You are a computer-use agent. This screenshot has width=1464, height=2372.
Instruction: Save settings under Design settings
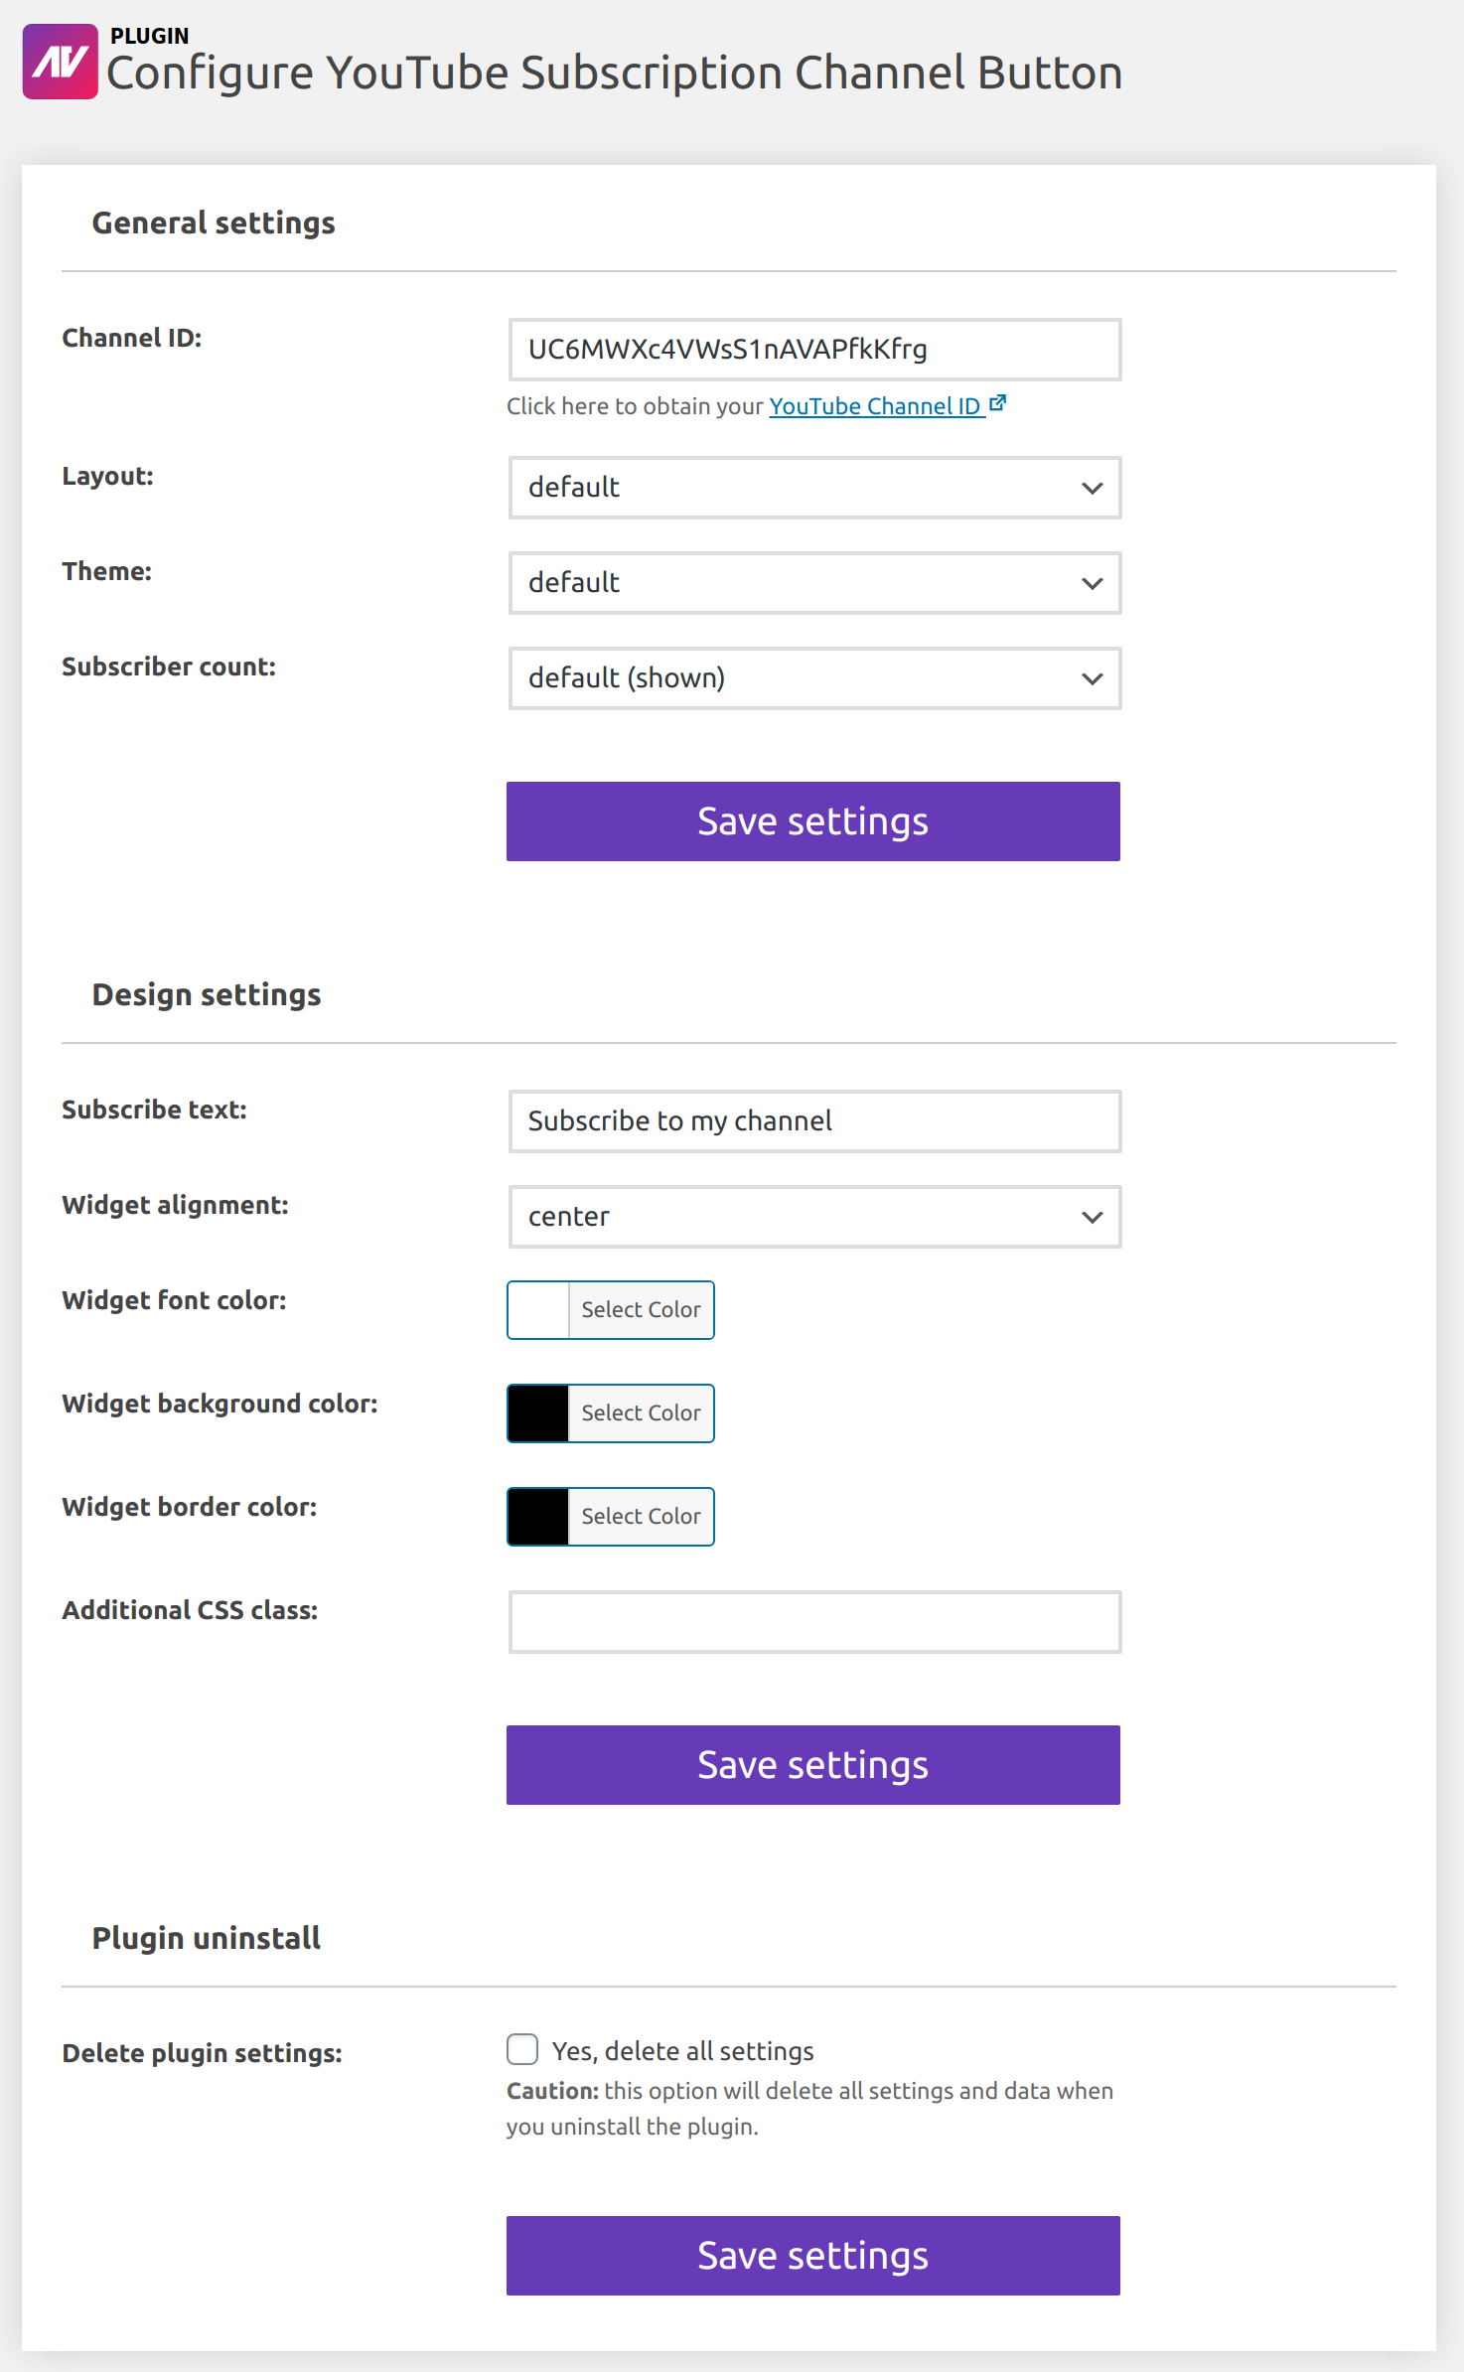pyautogui.click(x=813, y=1765)
